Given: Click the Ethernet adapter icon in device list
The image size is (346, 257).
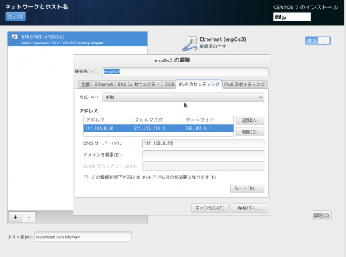Looking at the screenshot, I should (x=14, y=39).
